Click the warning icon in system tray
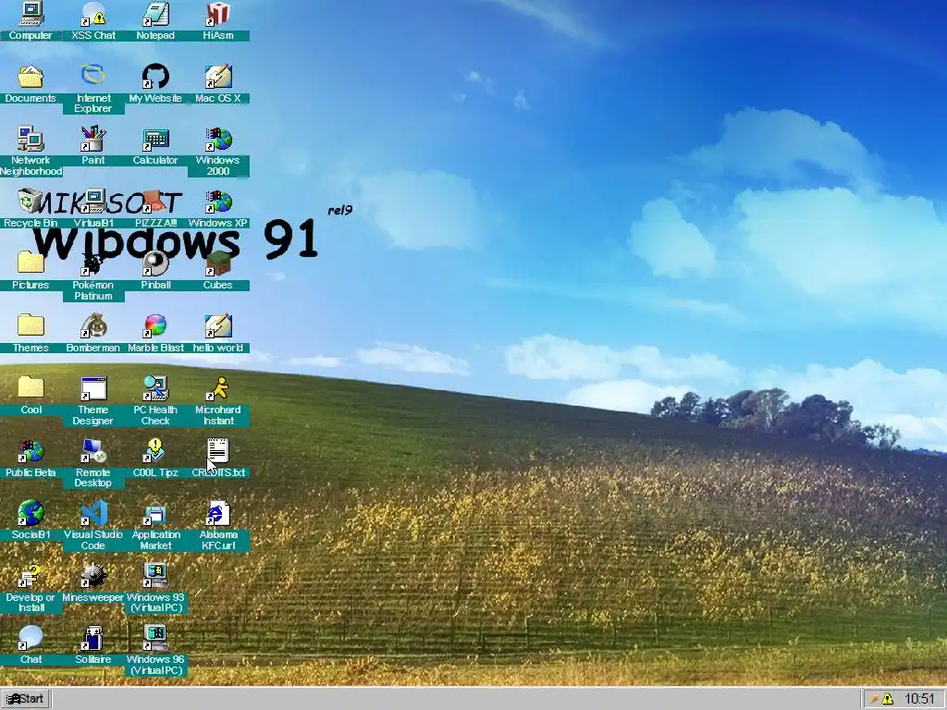The width and height of the screenshot is (947, 710). coord(887,699)
